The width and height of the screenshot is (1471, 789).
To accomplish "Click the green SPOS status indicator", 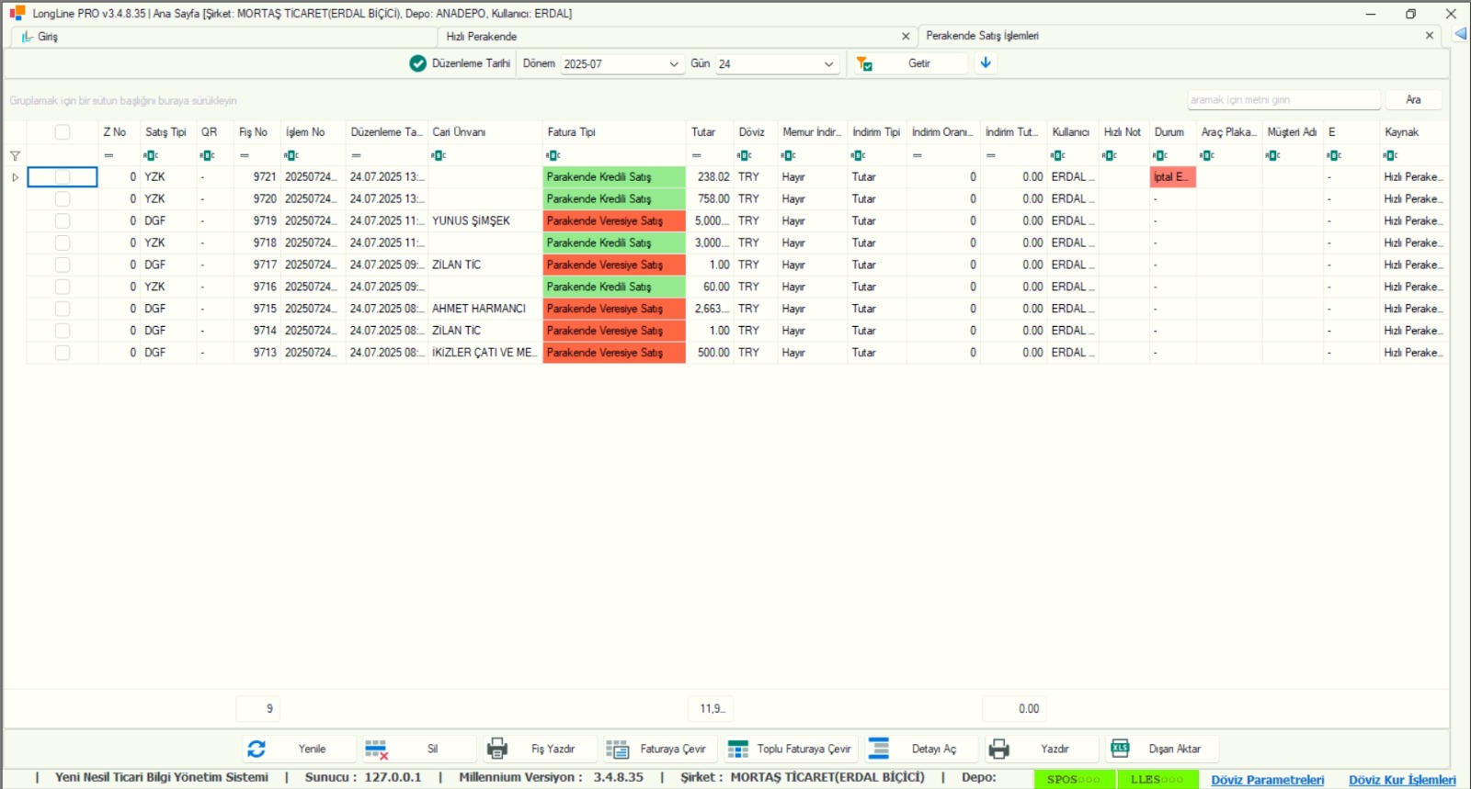I will [1074, 779].
